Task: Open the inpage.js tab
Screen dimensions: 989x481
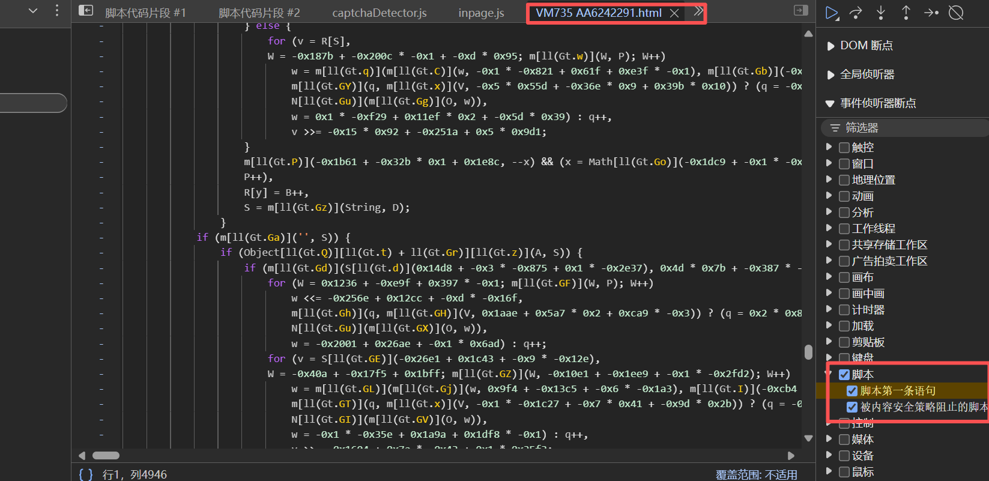Action: 481,13
